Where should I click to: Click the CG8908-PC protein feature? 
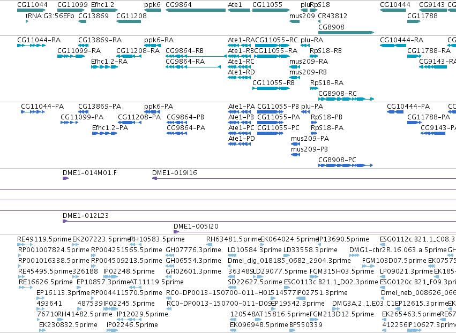[346, 165]
